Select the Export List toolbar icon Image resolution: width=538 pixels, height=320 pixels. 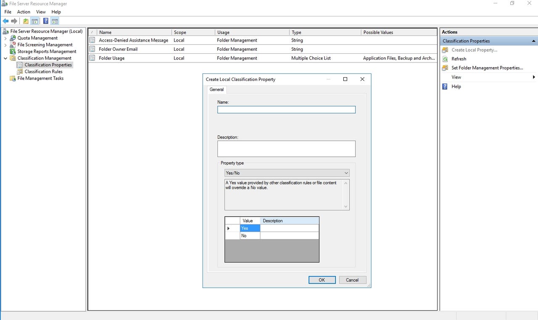point(26,21)
